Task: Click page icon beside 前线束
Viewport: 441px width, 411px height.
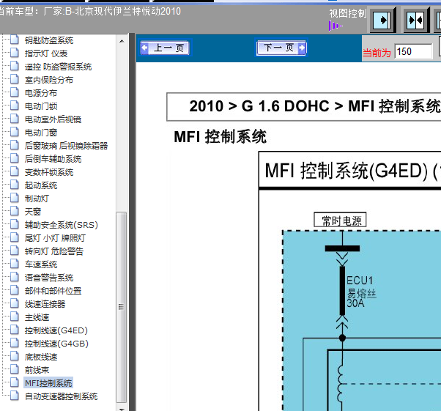Action: click(15, 369)
